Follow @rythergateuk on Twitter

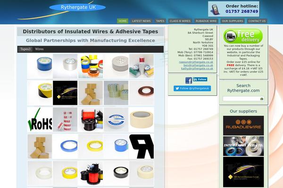192,88
